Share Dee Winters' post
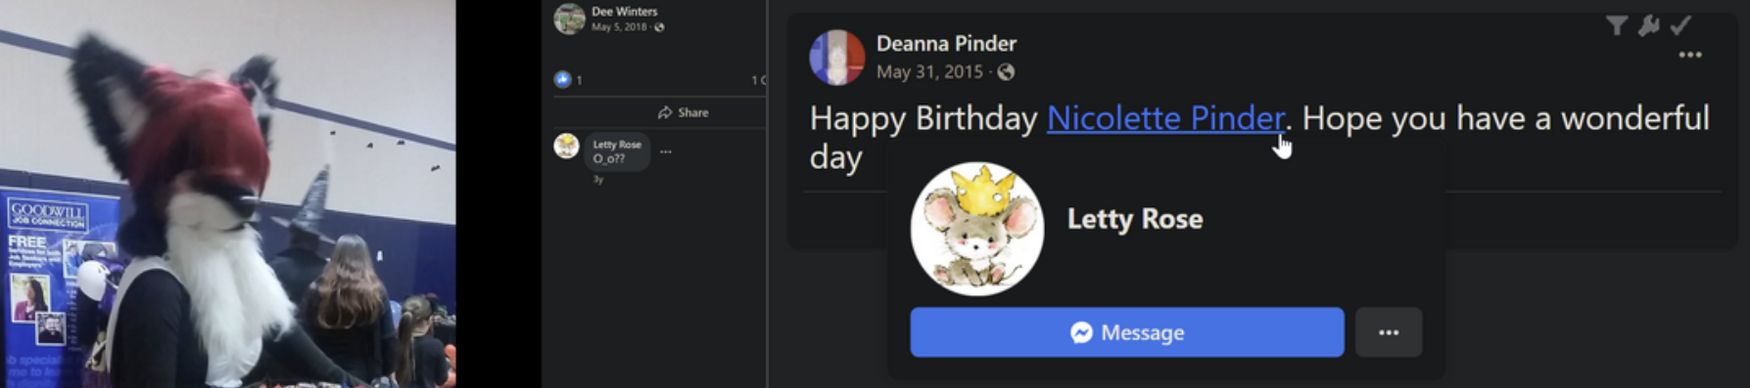This screenshot has width=1750, height=388. [x=683, y=112]
